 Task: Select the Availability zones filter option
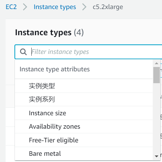(84, 126)
